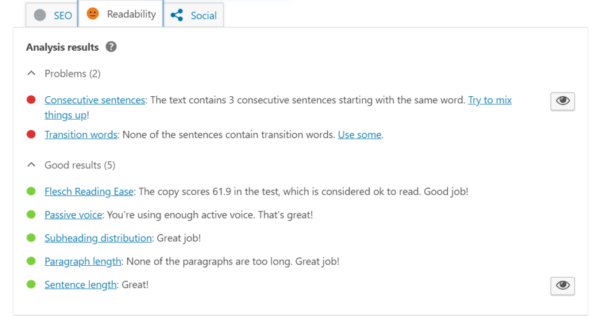Screen dimensions: 613x316
Task: Click the help question mark icon
Action: pos(111,47)
